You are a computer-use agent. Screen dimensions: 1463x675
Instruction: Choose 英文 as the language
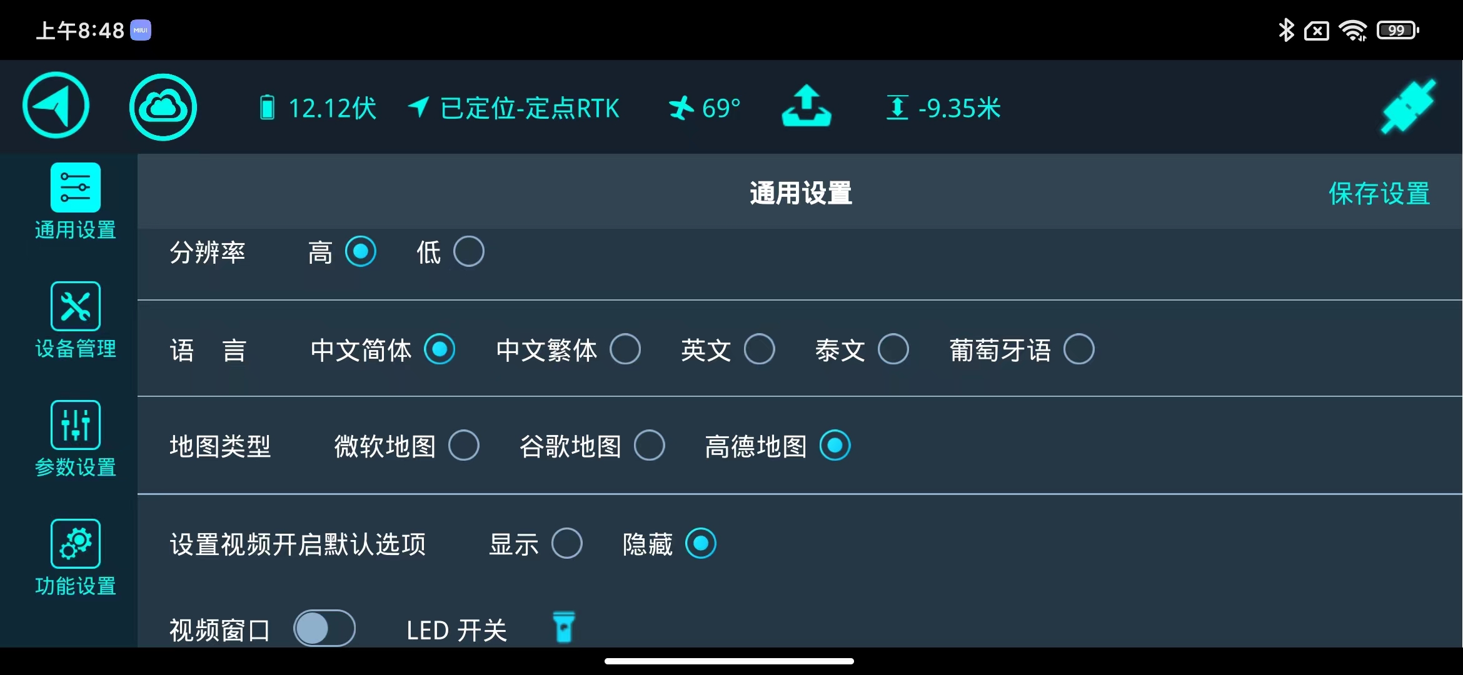click(x=759, y=349)
